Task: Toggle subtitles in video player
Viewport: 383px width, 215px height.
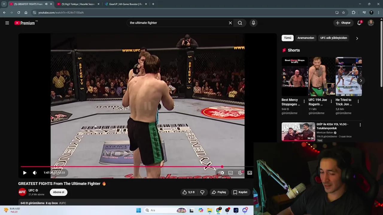Action: tap(231, 173)
